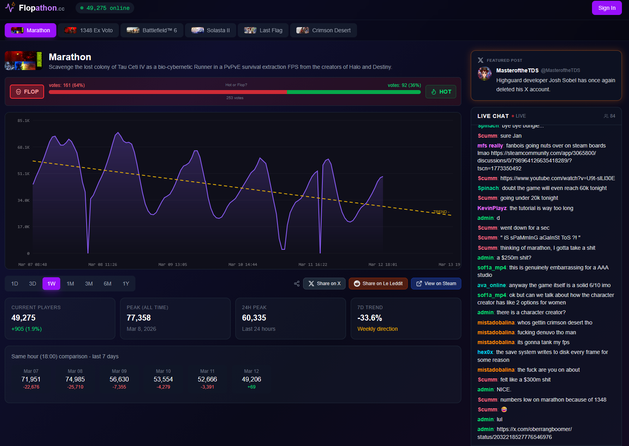This screenshot has width=629, height=446.
Task: Click the 49,275 online status badge
Action: pos(105,8)
